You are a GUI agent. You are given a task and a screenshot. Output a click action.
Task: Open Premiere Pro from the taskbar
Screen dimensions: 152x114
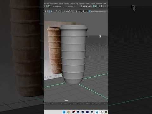click(x=87, y=112)
